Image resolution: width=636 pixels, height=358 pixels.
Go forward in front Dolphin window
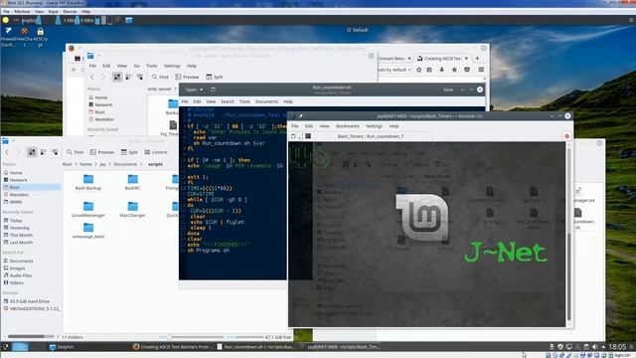pyautogui.click(x=18, y=152)
